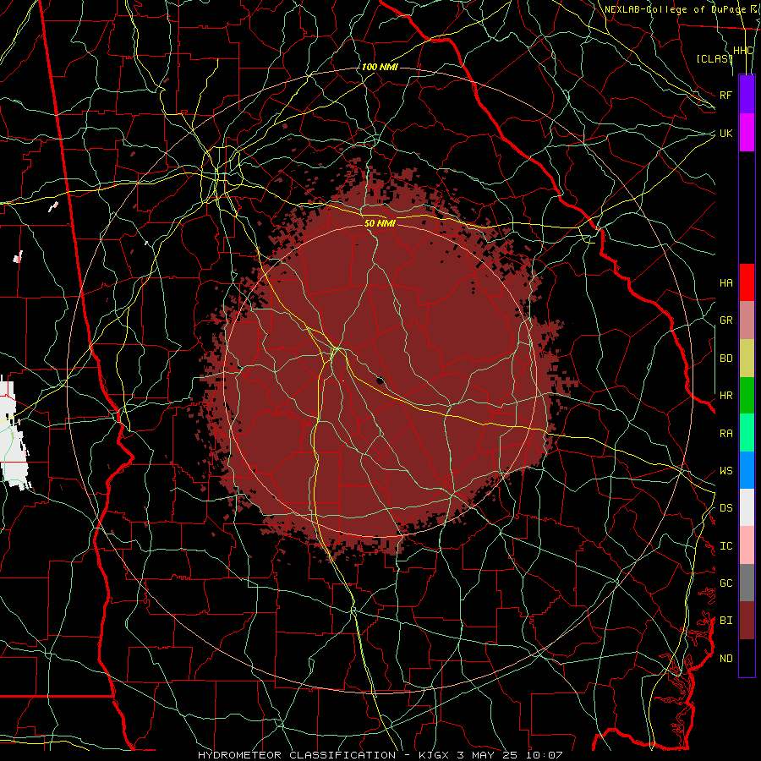Select the BD yellow legend swatch

point(747,359)
